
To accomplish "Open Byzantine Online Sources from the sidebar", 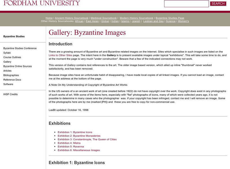I will [x=18, y=66].
